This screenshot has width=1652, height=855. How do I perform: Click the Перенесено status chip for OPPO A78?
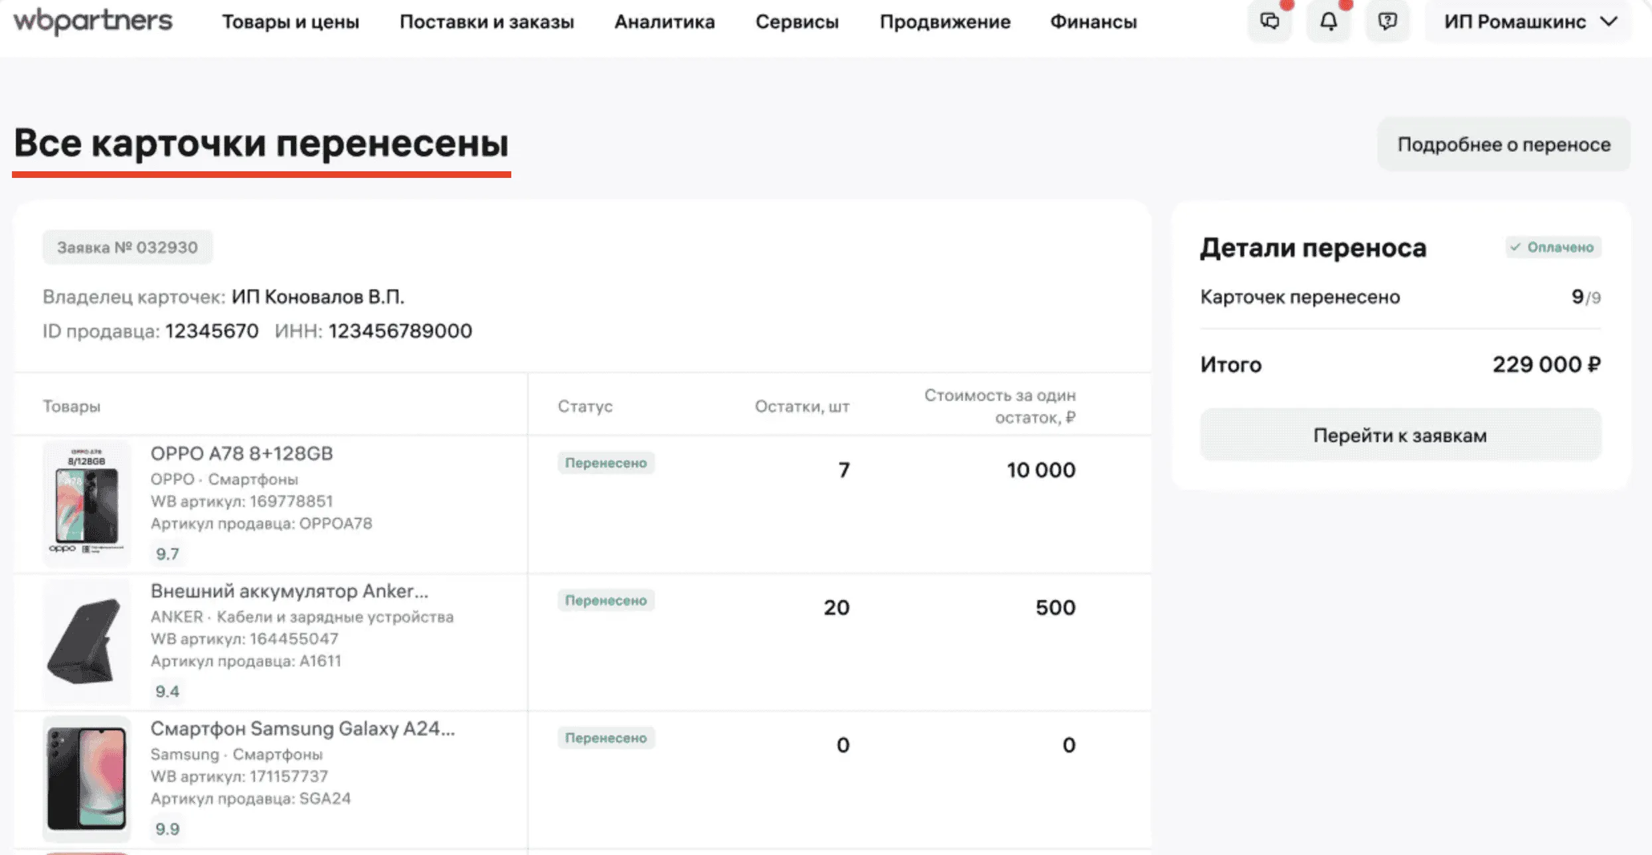point(606,463)
